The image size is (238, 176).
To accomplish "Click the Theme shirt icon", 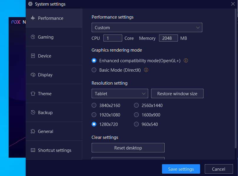I will (x=33, y=93).
